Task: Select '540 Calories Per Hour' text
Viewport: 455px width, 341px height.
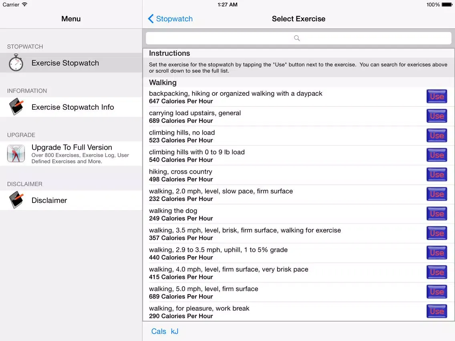Action: pyautogui.click(x=181, y=160)
